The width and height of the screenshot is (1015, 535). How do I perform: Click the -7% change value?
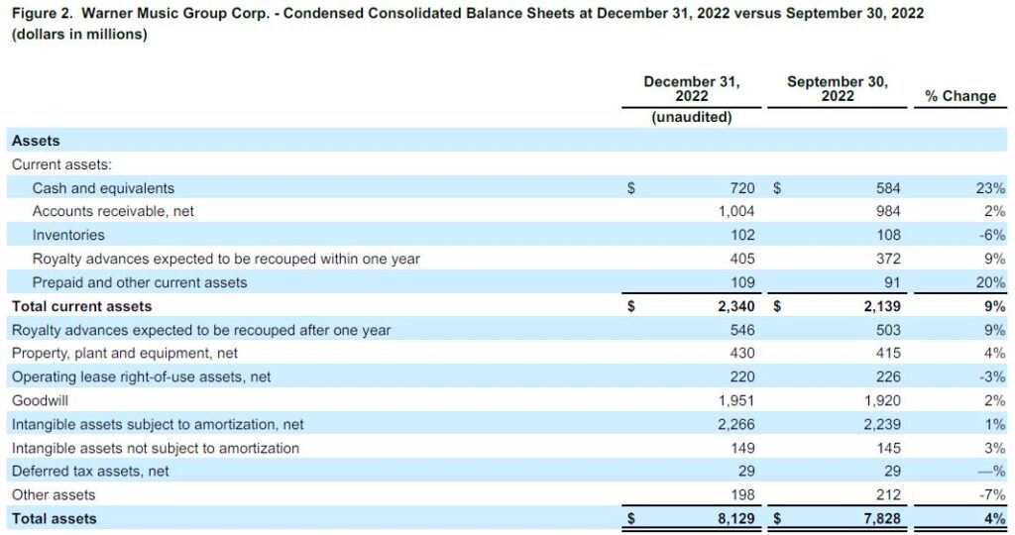(x=992, y=495)
